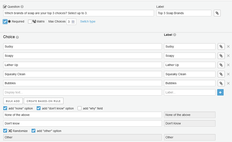Image resolution: width=232 pixels, height=142 pixels.
Task: Click the Display text input field
Action: [82, 92]
